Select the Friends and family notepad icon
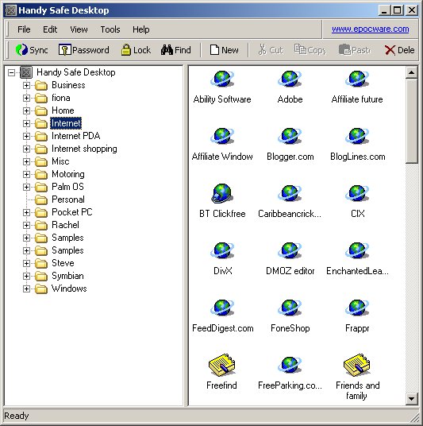This screenshot has height=426, width=423. pyautogui.click(x=356, y=365)
